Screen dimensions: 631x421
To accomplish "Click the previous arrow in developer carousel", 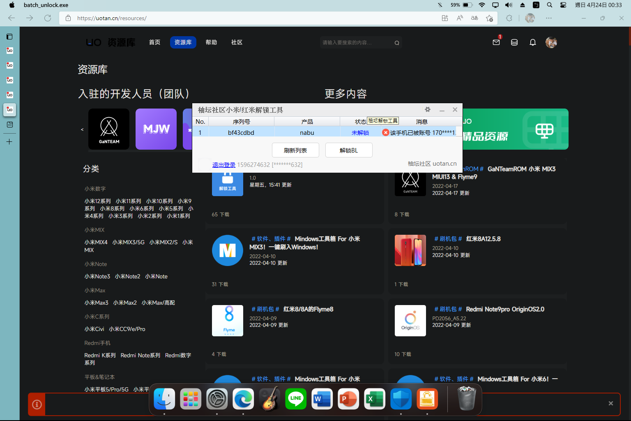I will click(82, 130).
